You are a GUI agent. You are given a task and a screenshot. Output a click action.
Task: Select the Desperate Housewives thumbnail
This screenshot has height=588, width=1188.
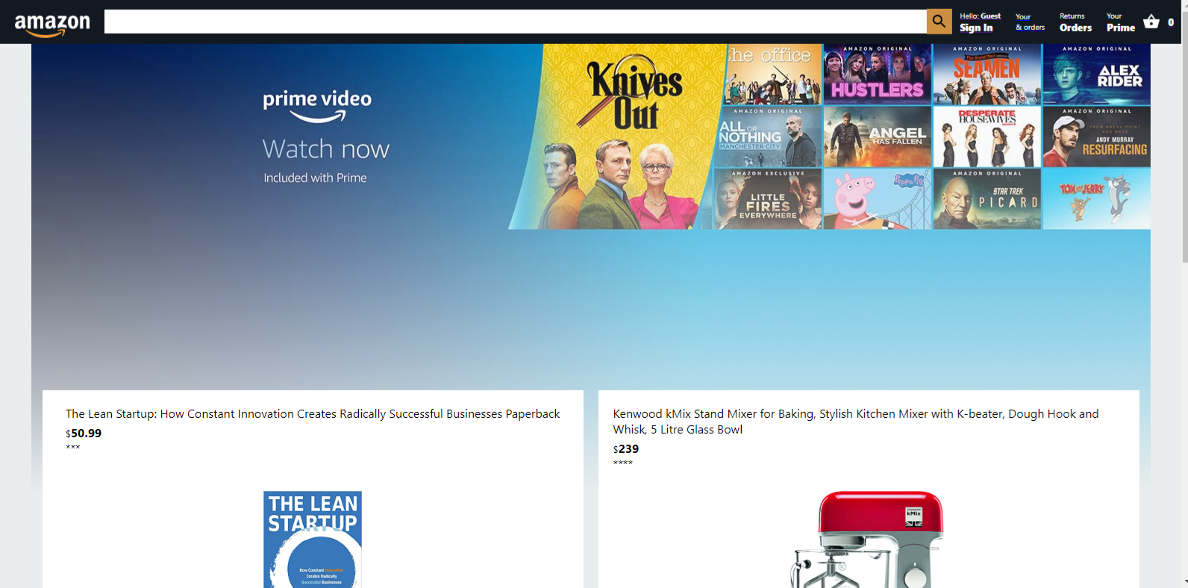click(x=987, y=137)
